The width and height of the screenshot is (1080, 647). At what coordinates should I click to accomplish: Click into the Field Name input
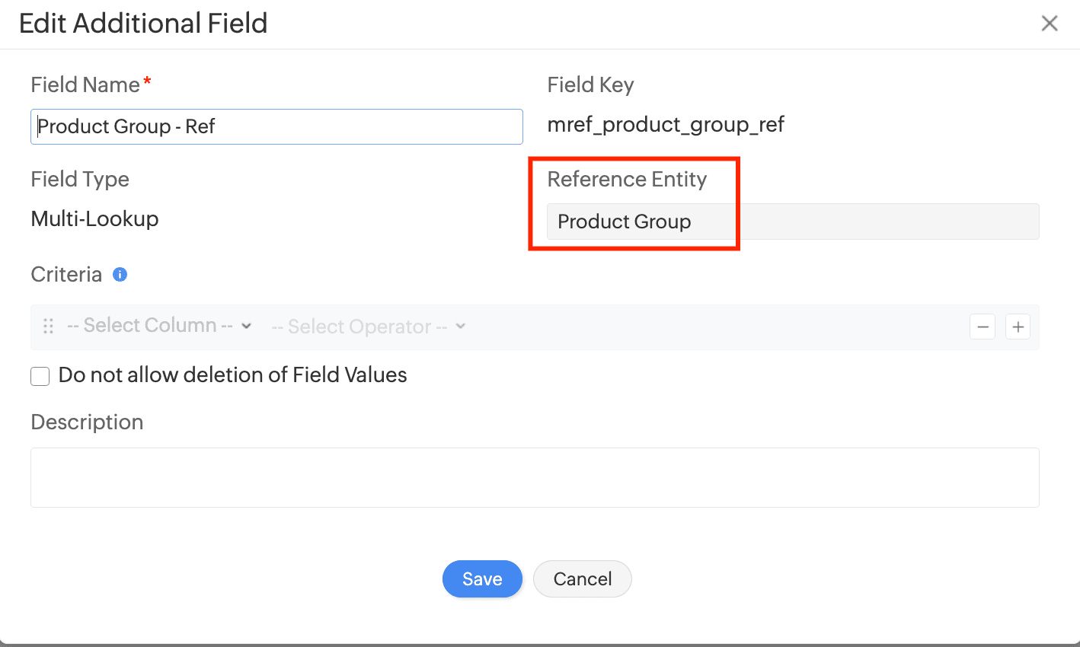point(276,126)
